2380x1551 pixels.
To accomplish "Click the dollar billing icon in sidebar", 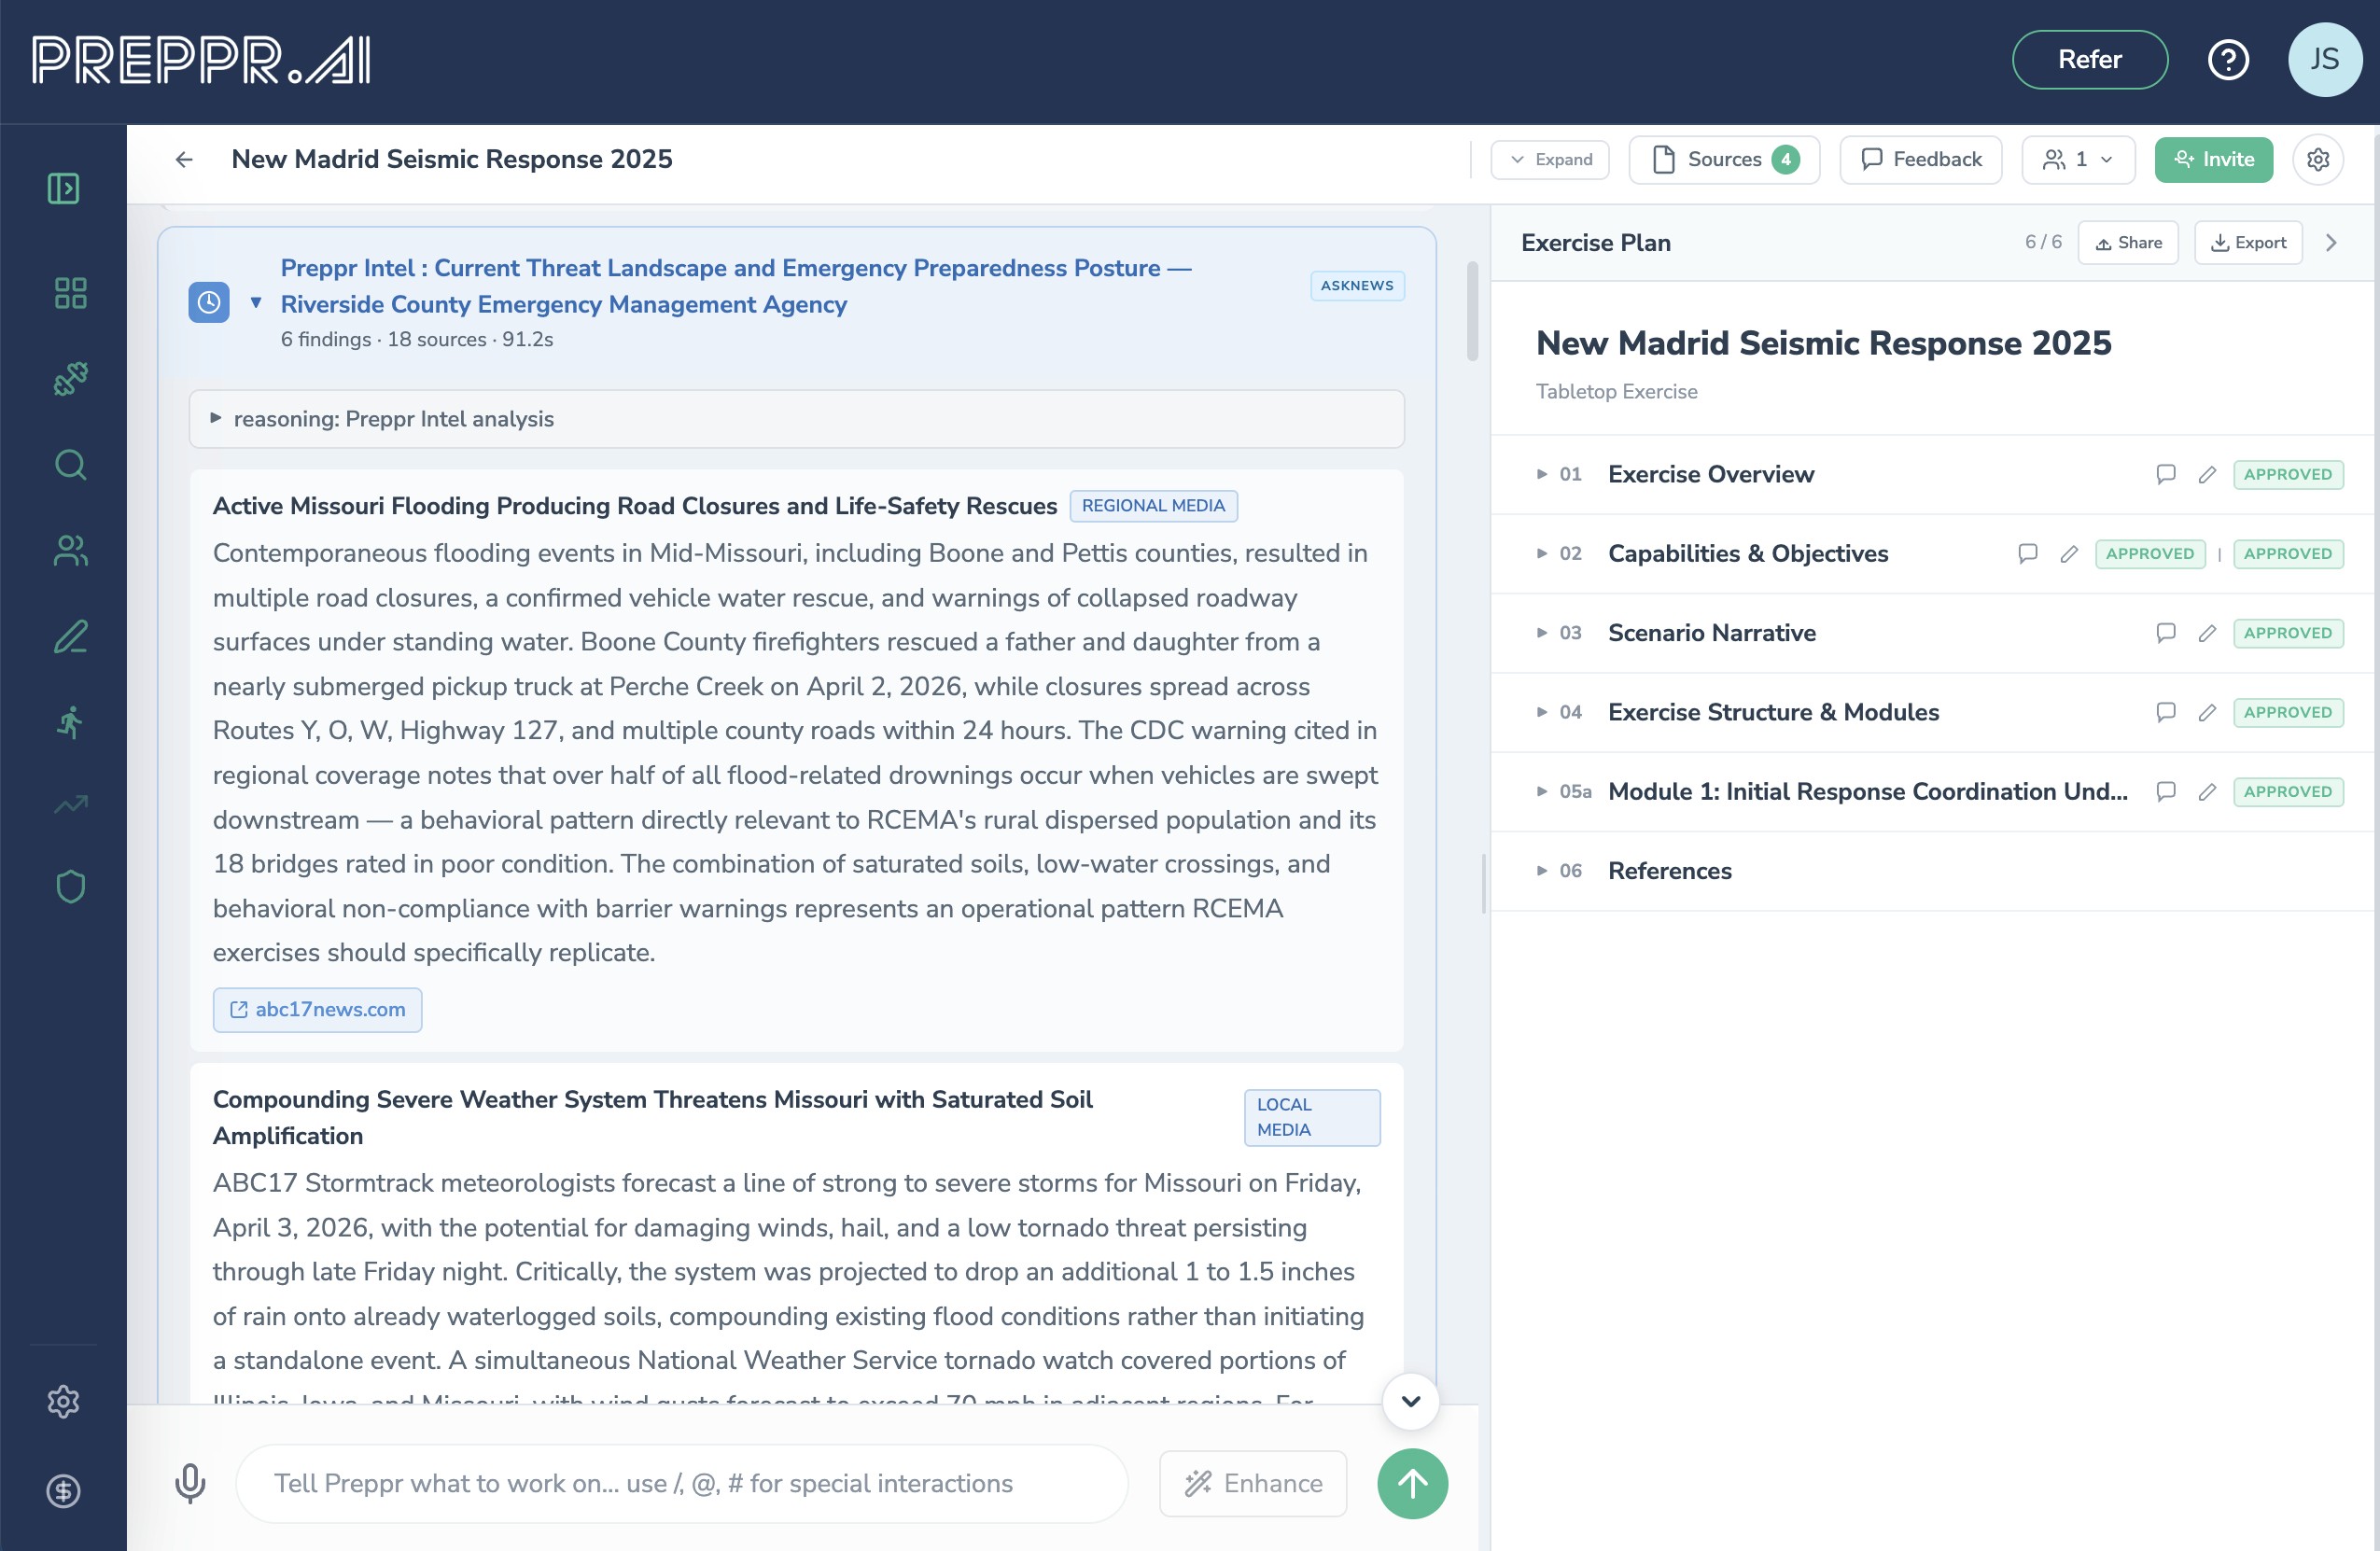I will click(x=63, y=1491).
